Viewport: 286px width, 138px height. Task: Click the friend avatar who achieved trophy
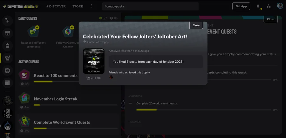coord(111,77)
